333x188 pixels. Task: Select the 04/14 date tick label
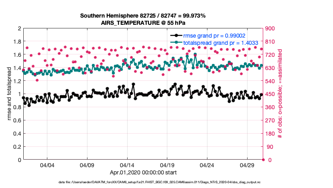pos(127,165)
